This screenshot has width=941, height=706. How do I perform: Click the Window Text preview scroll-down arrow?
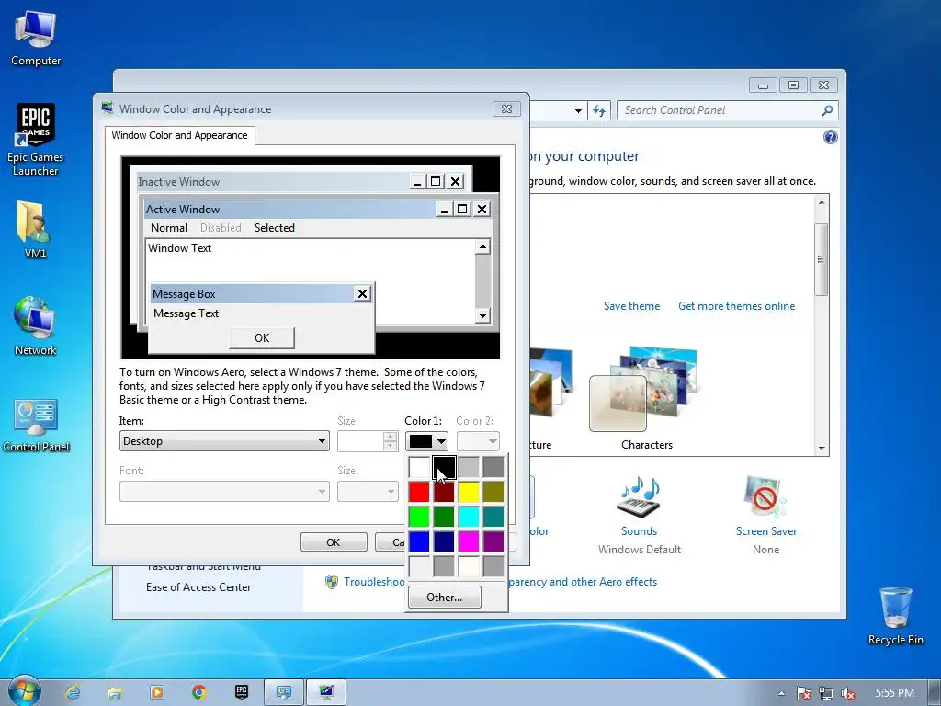click(x=482, y=315)
